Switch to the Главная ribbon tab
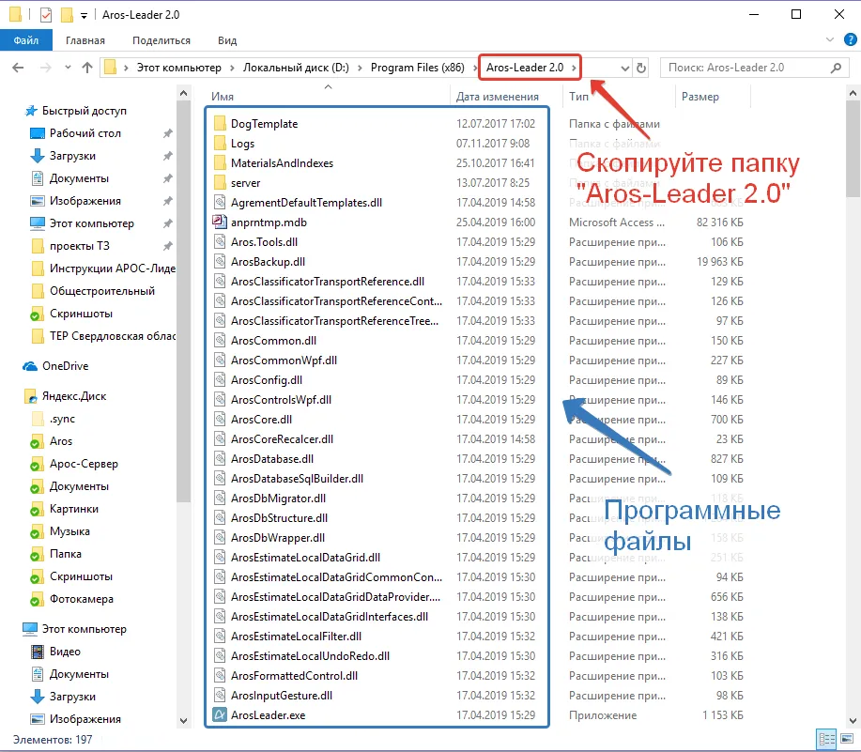Image resolution: width=861 pixels, height=752 pixels. 85,40
